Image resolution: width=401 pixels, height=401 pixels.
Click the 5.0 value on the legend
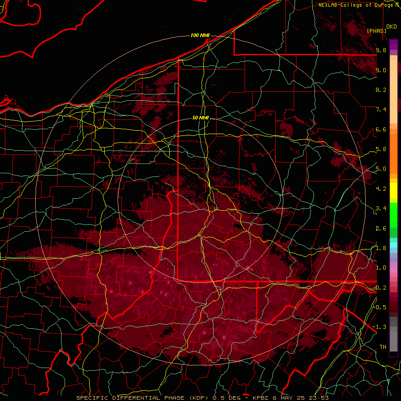tap(381, 169)
